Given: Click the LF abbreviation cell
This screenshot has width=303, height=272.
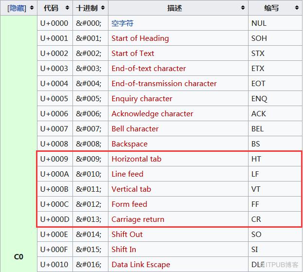Looking at the screenshot, I should click(x=275, y=174).
